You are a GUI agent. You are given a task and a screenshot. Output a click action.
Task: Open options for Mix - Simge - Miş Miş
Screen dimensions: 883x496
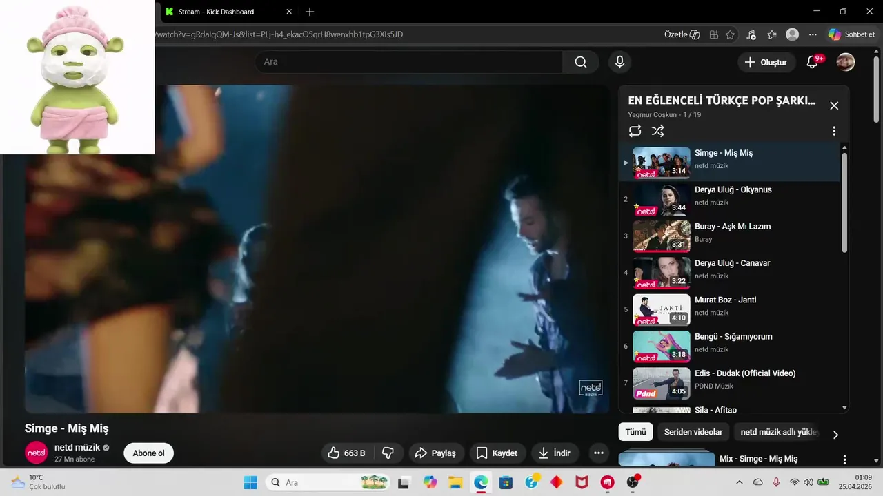tap(844, 459)
